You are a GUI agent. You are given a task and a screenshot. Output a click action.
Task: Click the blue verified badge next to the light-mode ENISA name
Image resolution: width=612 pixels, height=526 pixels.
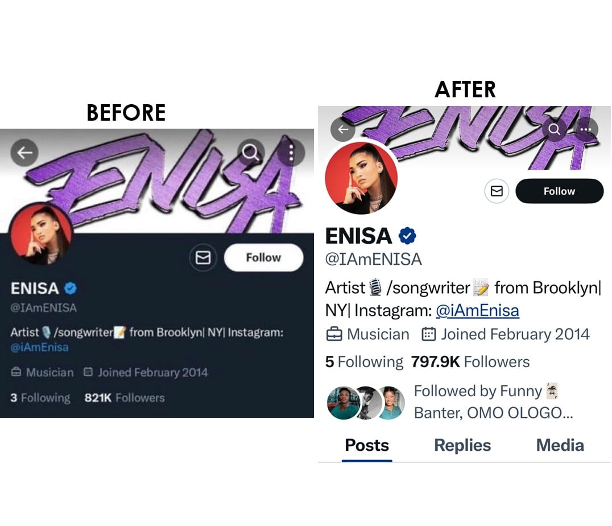pos(407,236)
